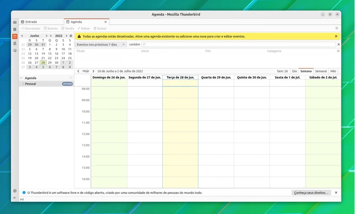Maximize the Thunderbird window
Viewport: 355px width, 214px height.
click(x=330, y=14)
